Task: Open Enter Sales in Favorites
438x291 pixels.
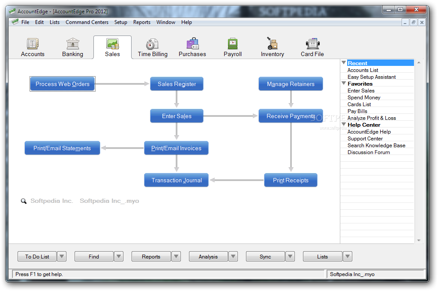Action: coord(361,91)
